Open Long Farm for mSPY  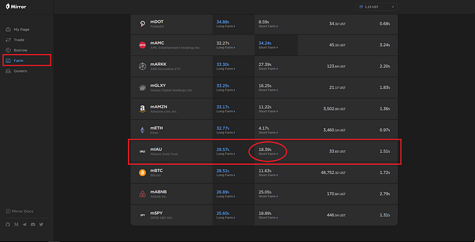pos(226,218)
